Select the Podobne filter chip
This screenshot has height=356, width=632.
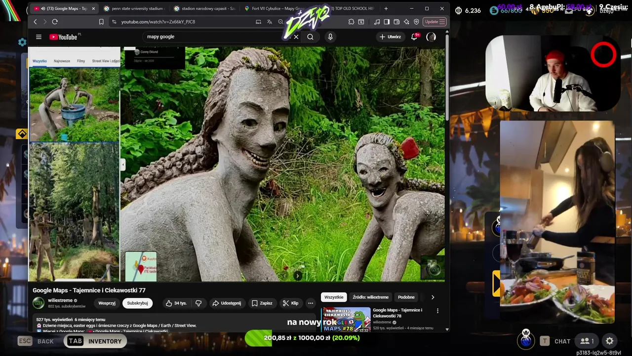tap(406, 297)
